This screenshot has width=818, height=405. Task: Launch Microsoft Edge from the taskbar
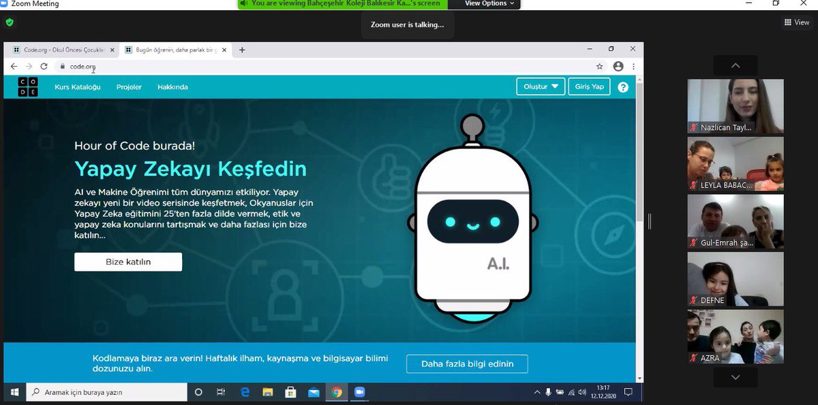coord(245,392)
